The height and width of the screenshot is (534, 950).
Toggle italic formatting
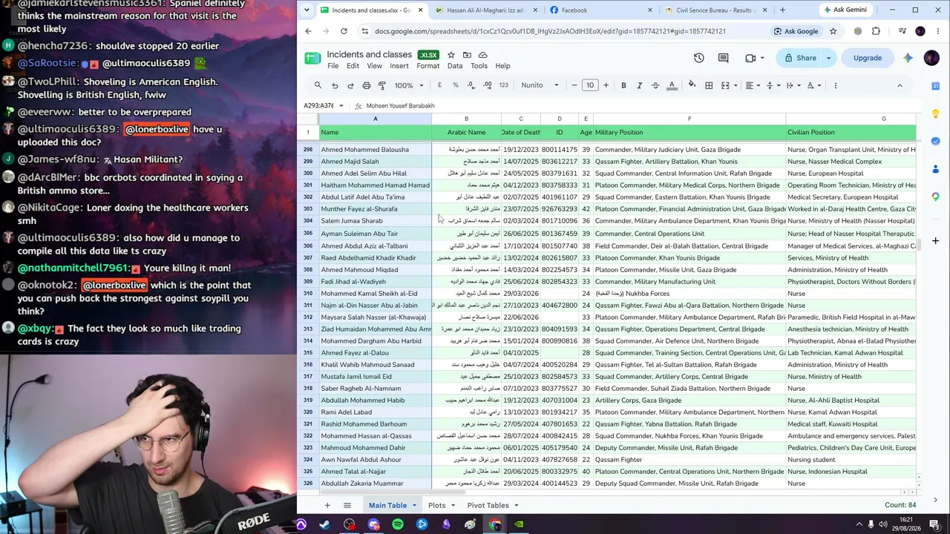tap(639, 85)
